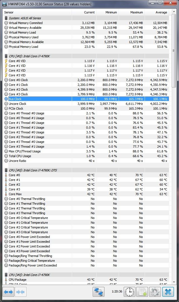Select the Uncore Clock row
The width and height of the screenshot is (179, 302).
[86, 104]
